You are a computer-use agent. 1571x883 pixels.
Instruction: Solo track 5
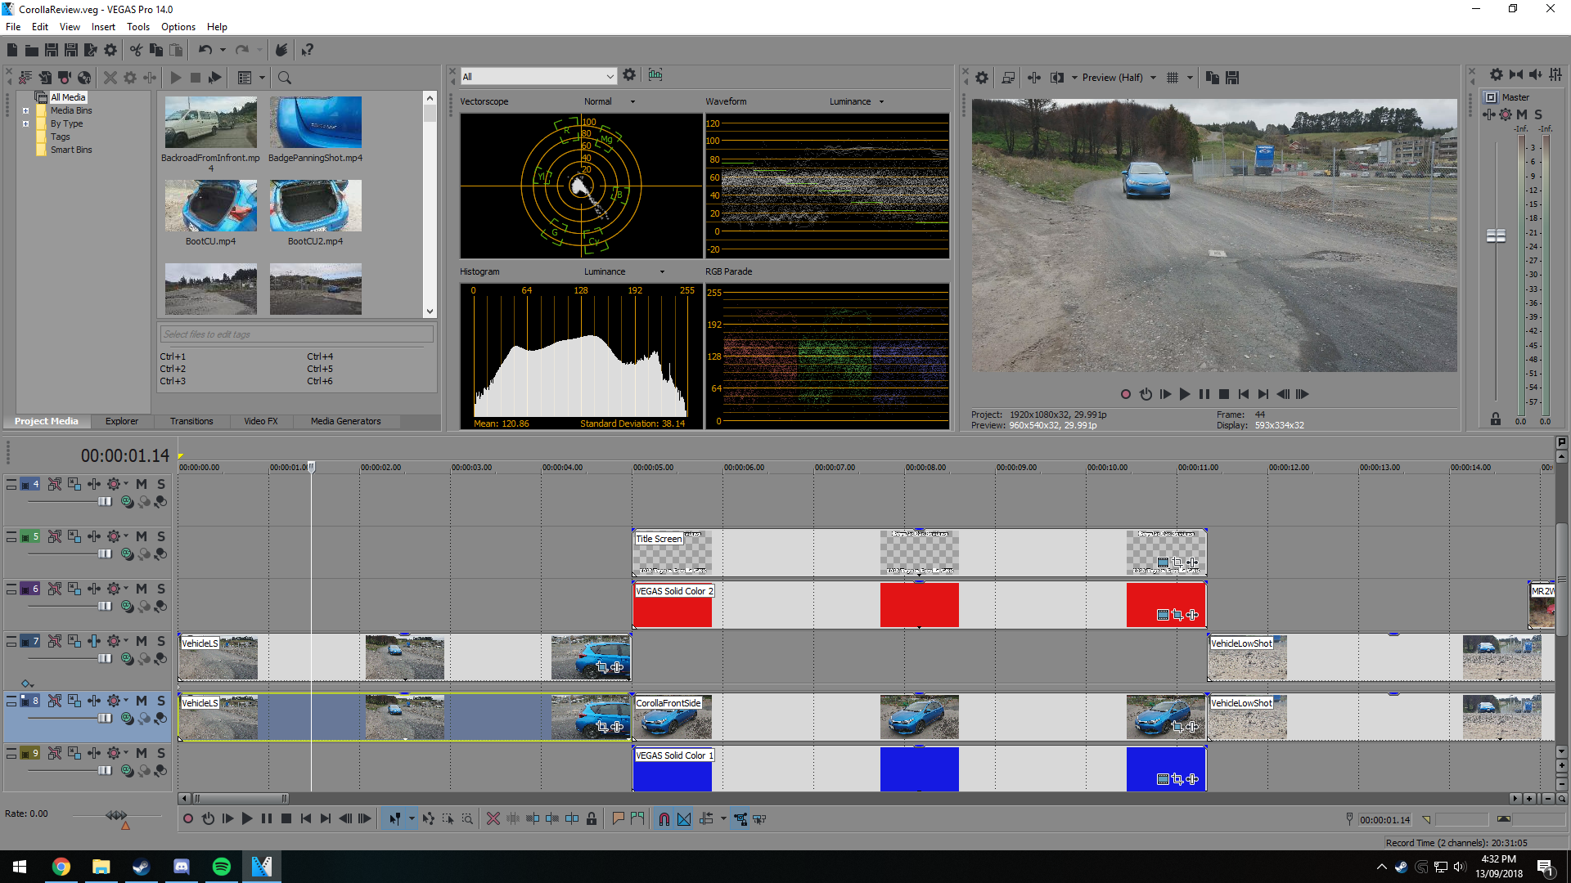[161, 536]
